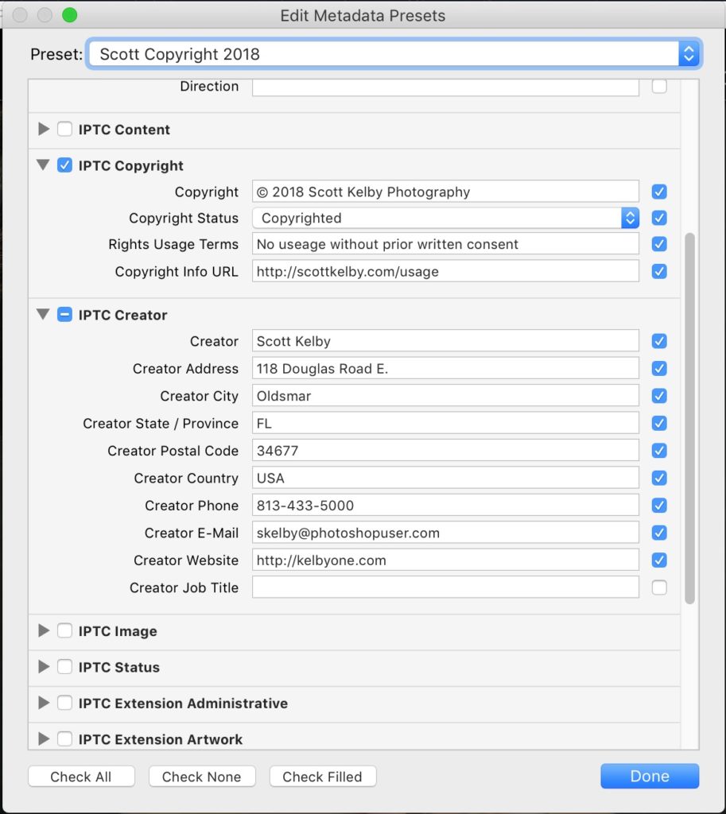Viewport: 726px width, 814px height.
Task: Uncheck the Creator State / Province checkbox
Action: (x=659, y=423)
